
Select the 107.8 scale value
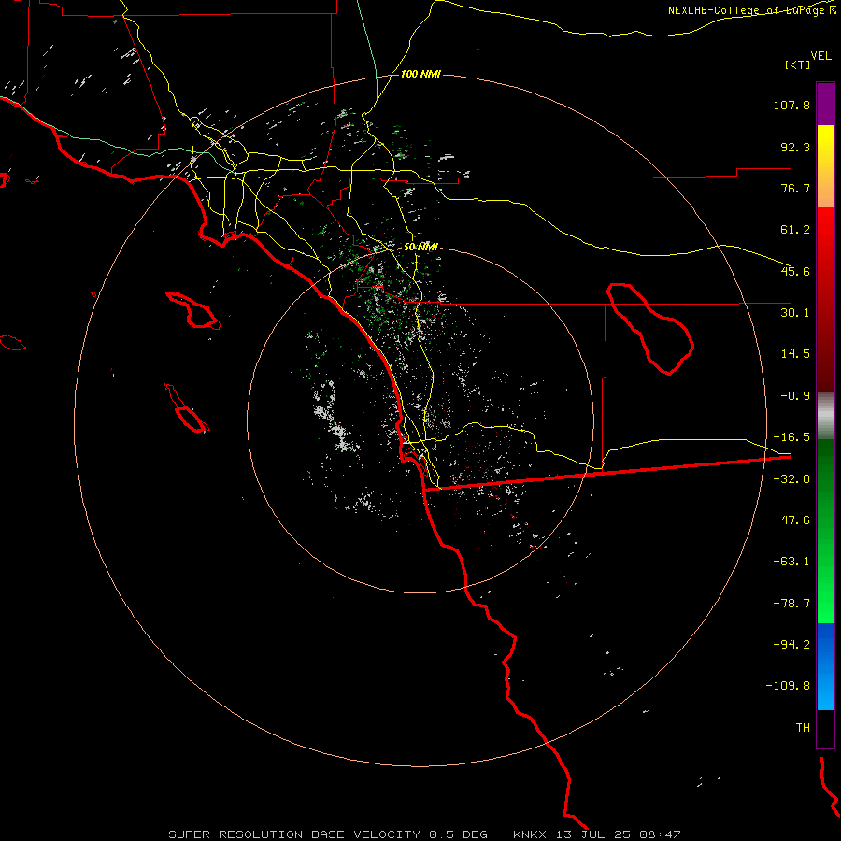pos(791,105)
